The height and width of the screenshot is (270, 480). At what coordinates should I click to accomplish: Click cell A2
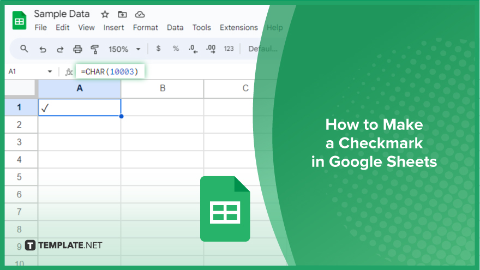[80, 124]
